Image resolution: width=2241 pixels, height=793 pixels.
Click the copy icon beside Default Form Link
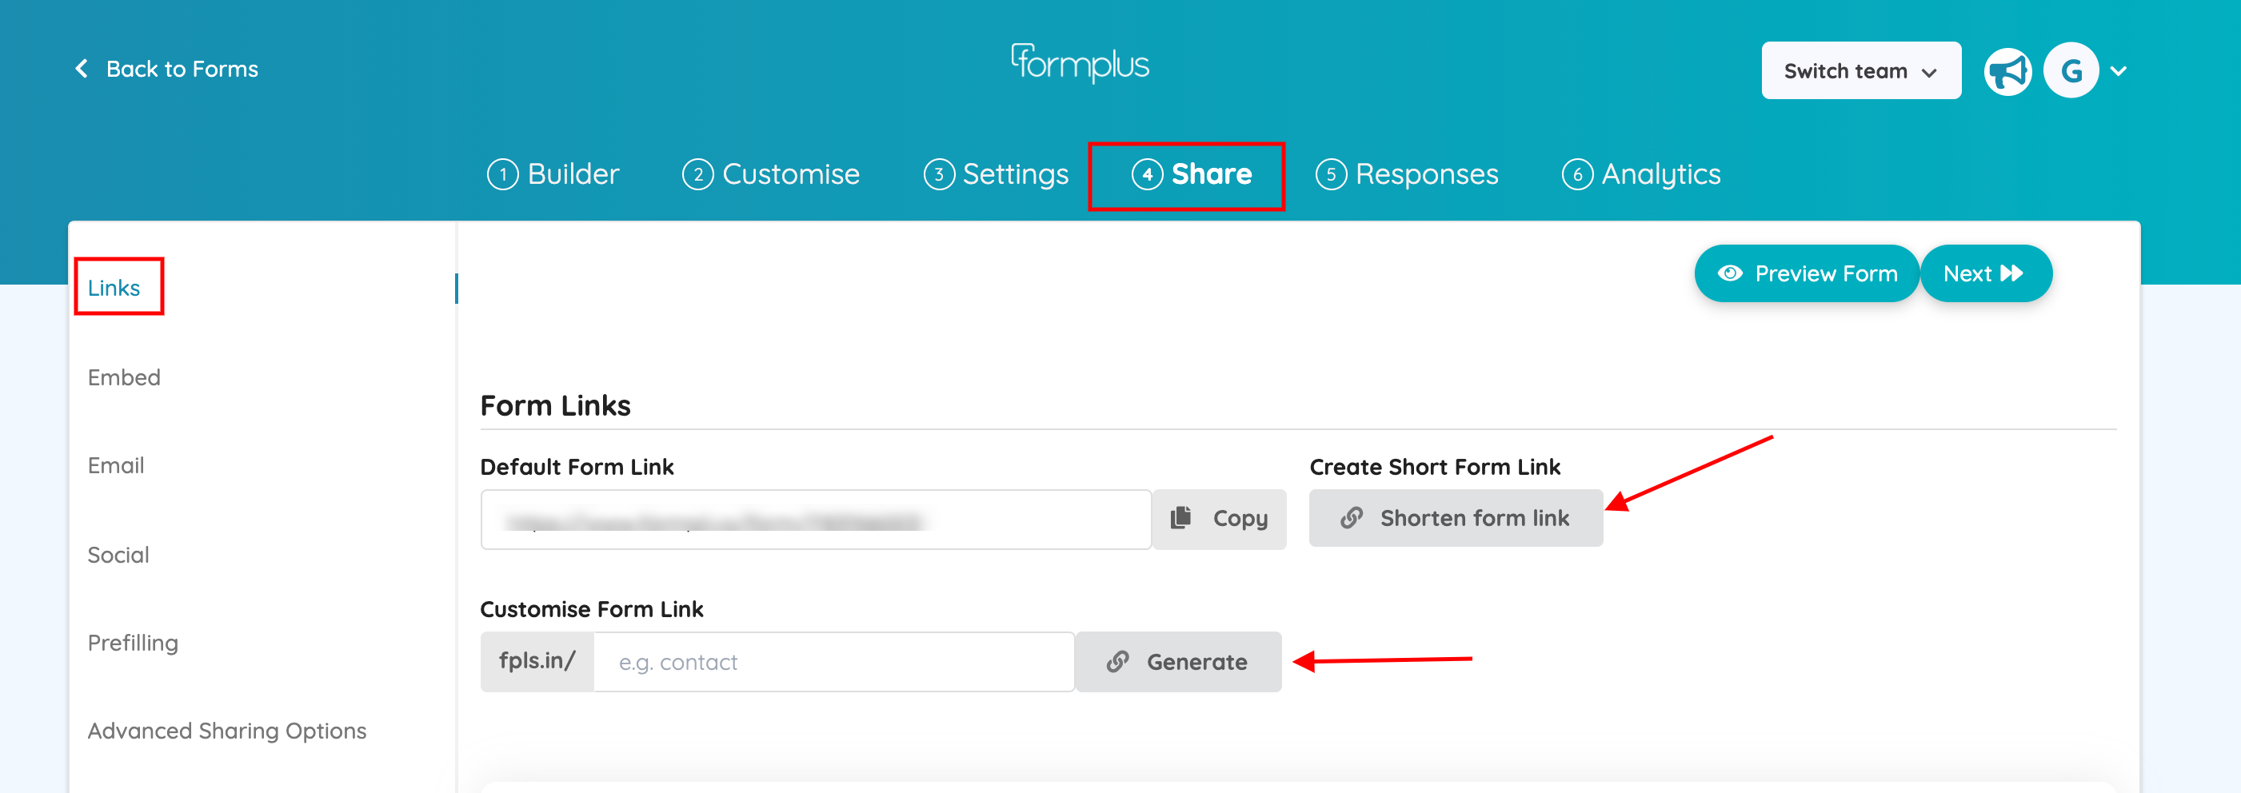pos(1180,516)
